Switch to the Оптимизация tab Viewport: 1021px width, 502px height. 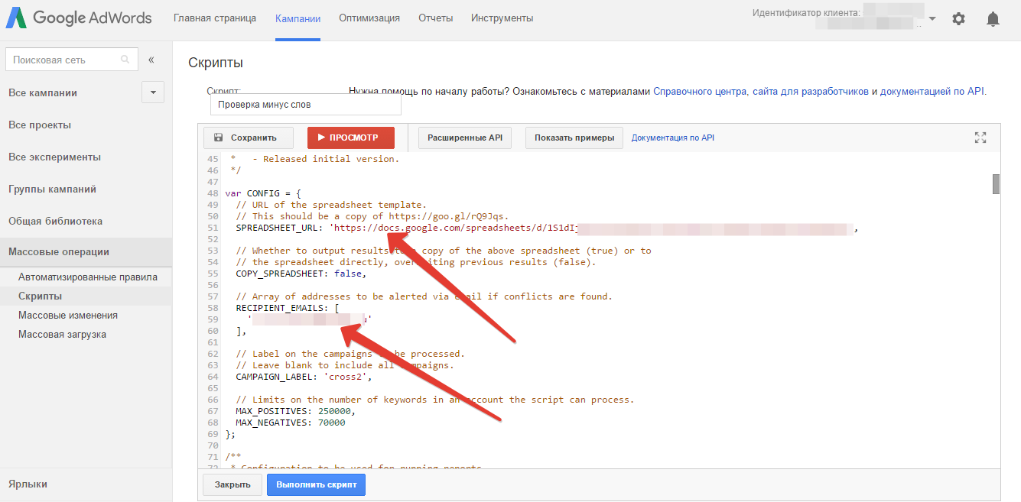[x=369, y=18]
